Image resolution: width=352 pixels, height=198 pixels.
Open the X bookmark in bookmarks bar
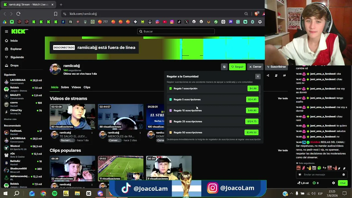coord(187,22)
